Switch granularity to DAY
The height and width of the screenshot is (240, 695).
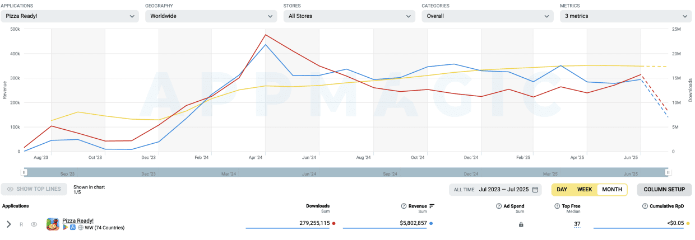[562, 190]
